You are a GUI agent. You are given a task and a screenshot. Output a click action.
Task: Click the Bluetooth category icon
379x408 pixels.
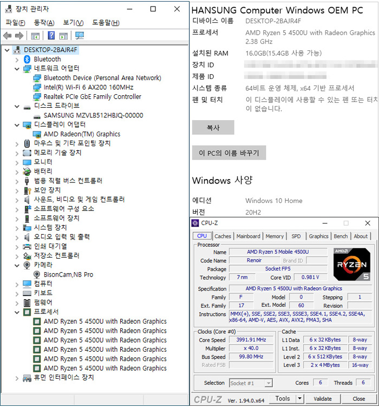[x=27, y=60]
